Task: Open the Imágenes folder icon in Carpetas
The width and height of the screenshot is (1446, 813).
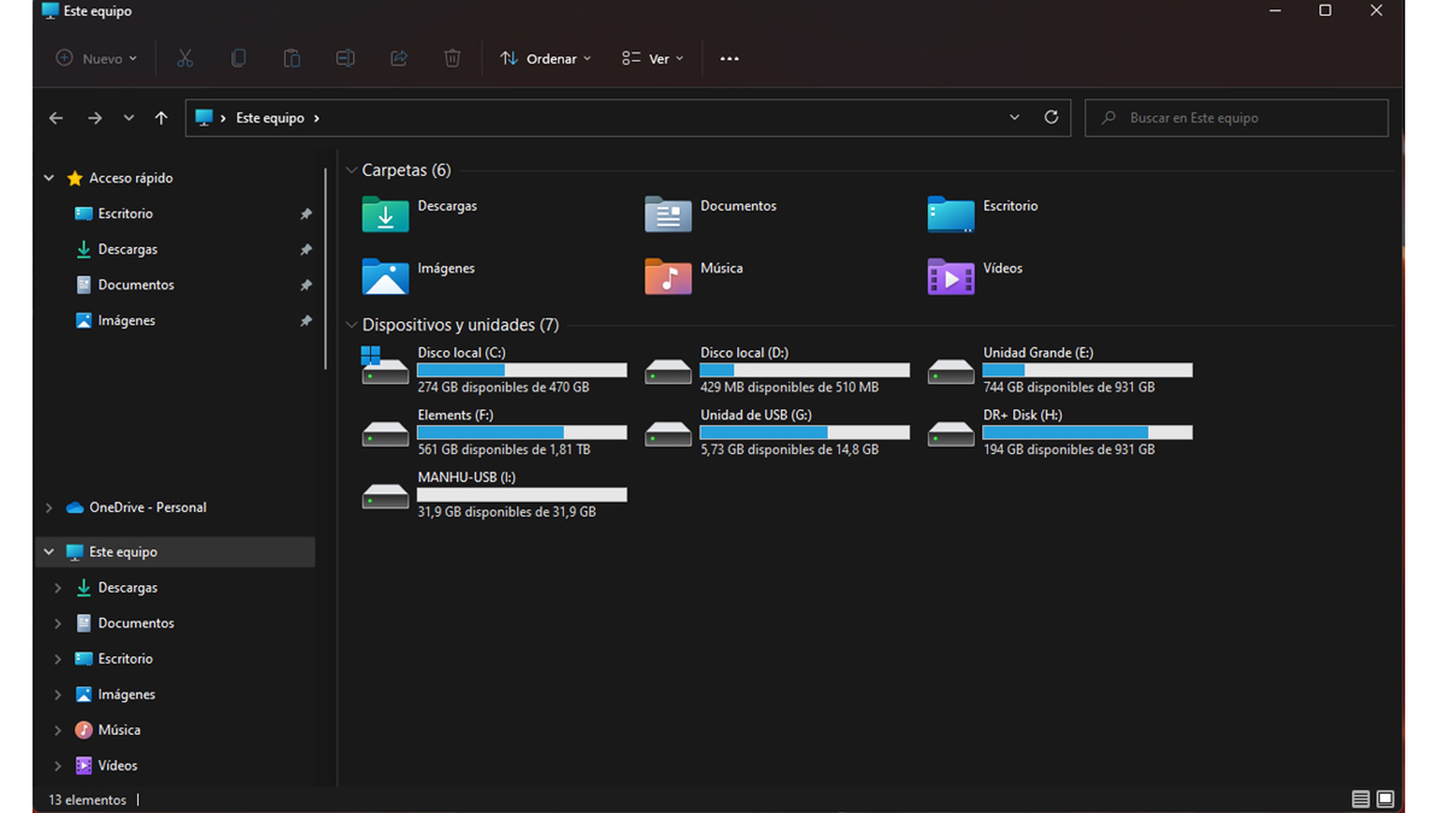Action: pyautogui.click(x=385, y=276)
